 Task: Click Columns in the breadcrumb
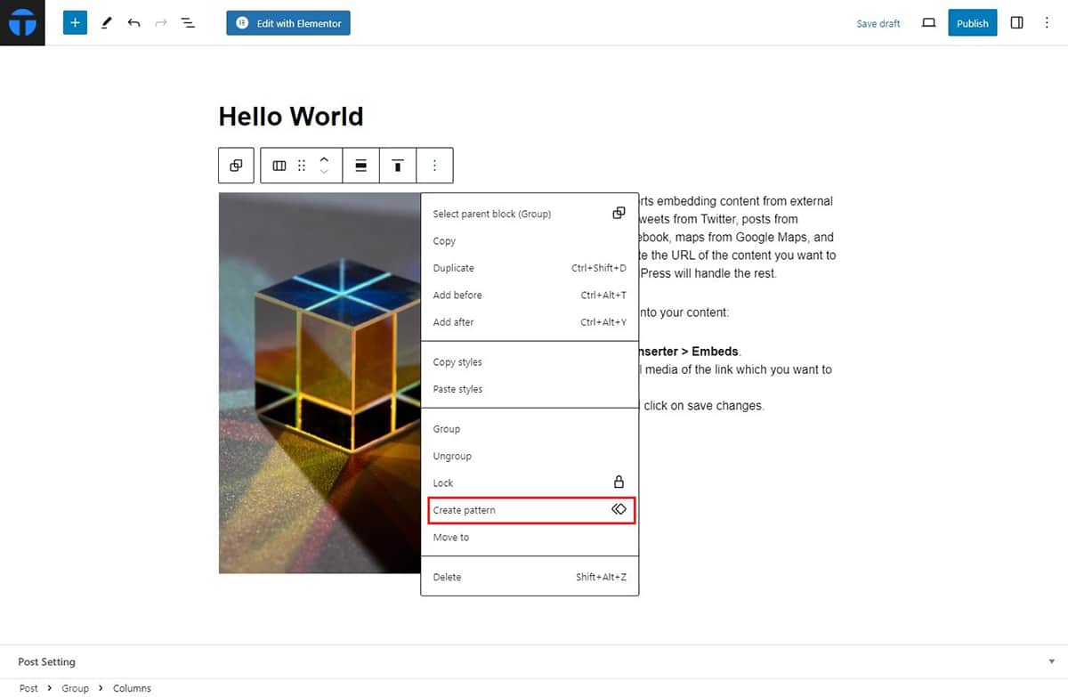(132, 688)
